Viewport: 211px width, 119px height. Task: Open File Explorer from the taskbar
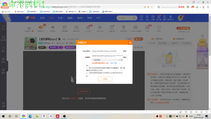tap(37, 116)
